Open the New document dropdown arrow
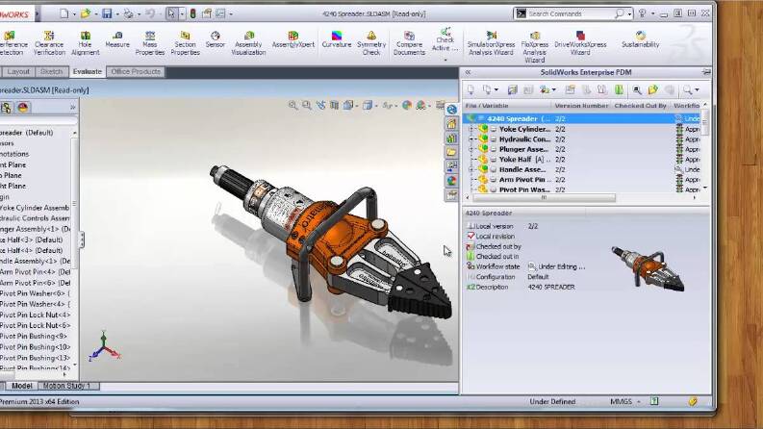 (x=74, y=14)
